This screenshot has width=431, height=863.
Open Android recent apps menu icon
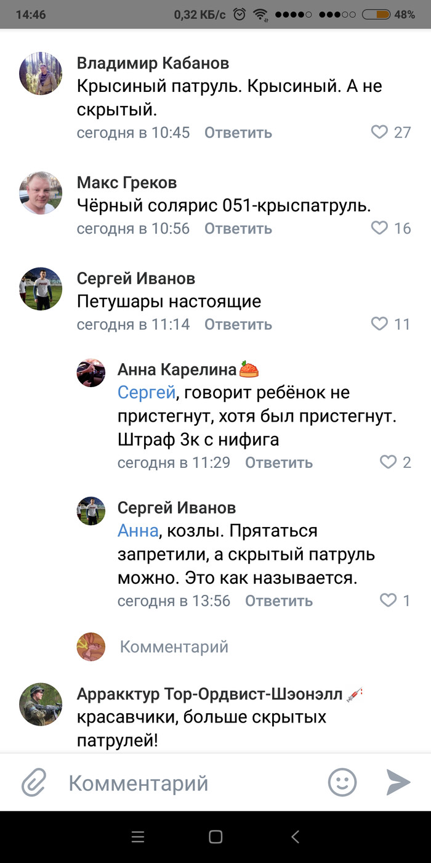point(138,836)
